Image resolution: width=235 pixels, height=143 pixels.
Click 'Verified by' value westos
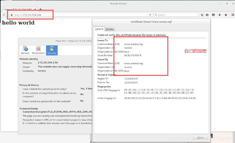pos(42,71)
